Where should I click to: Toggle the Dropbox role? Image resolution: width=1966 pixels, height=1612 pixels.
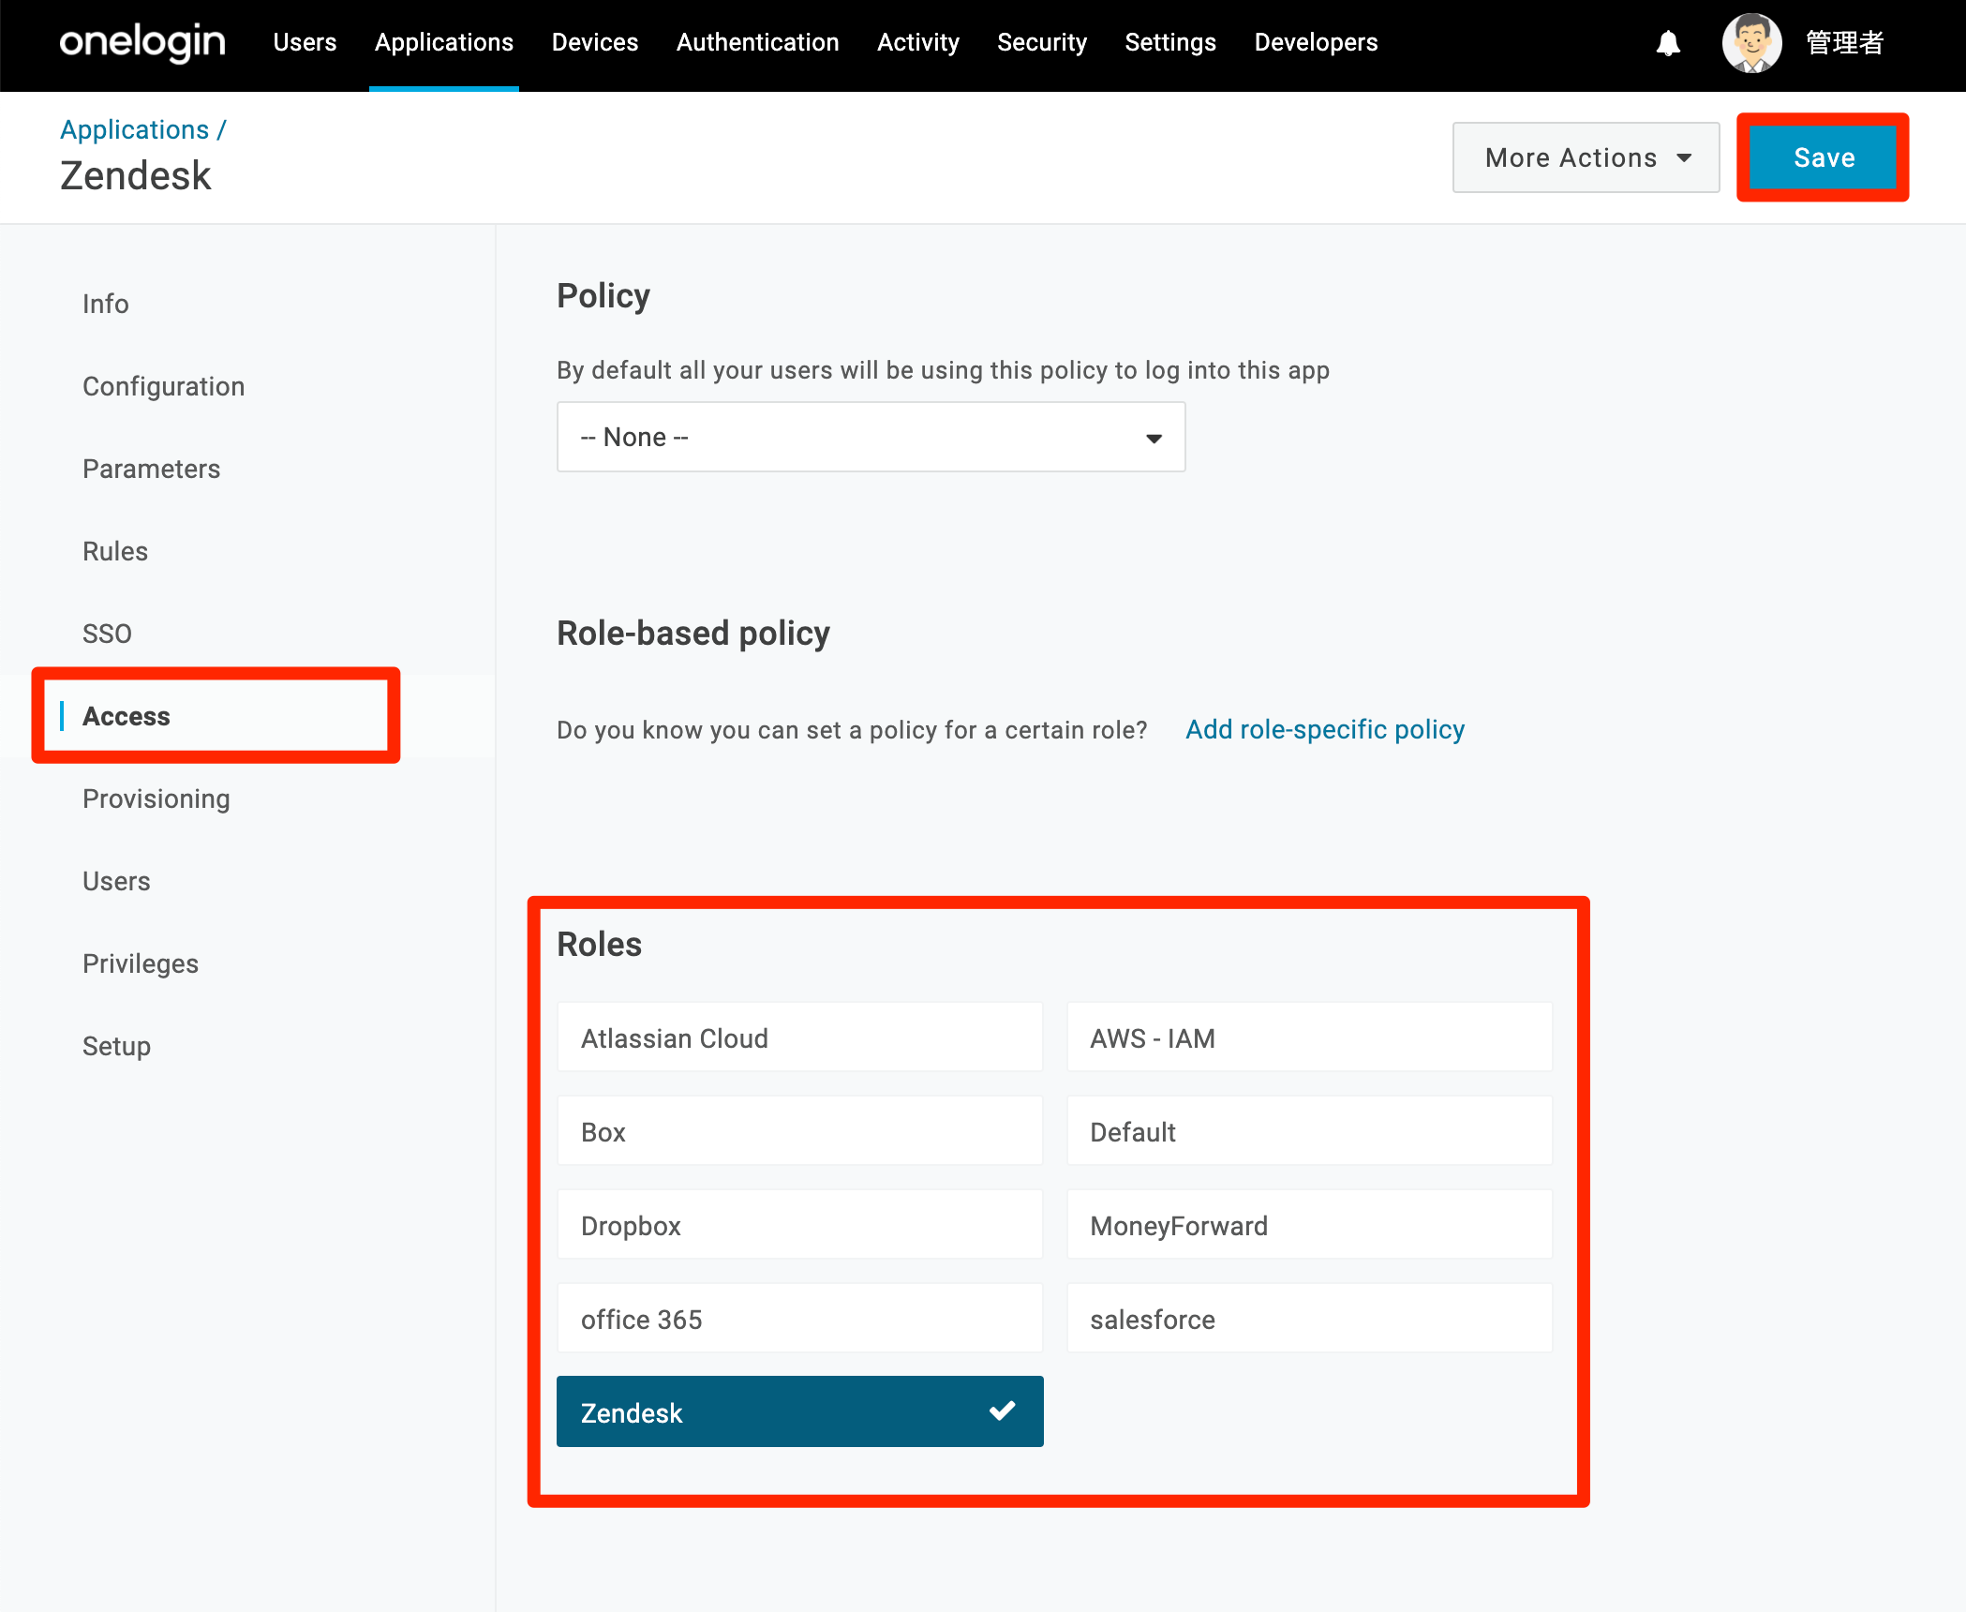click(799, 1224)
